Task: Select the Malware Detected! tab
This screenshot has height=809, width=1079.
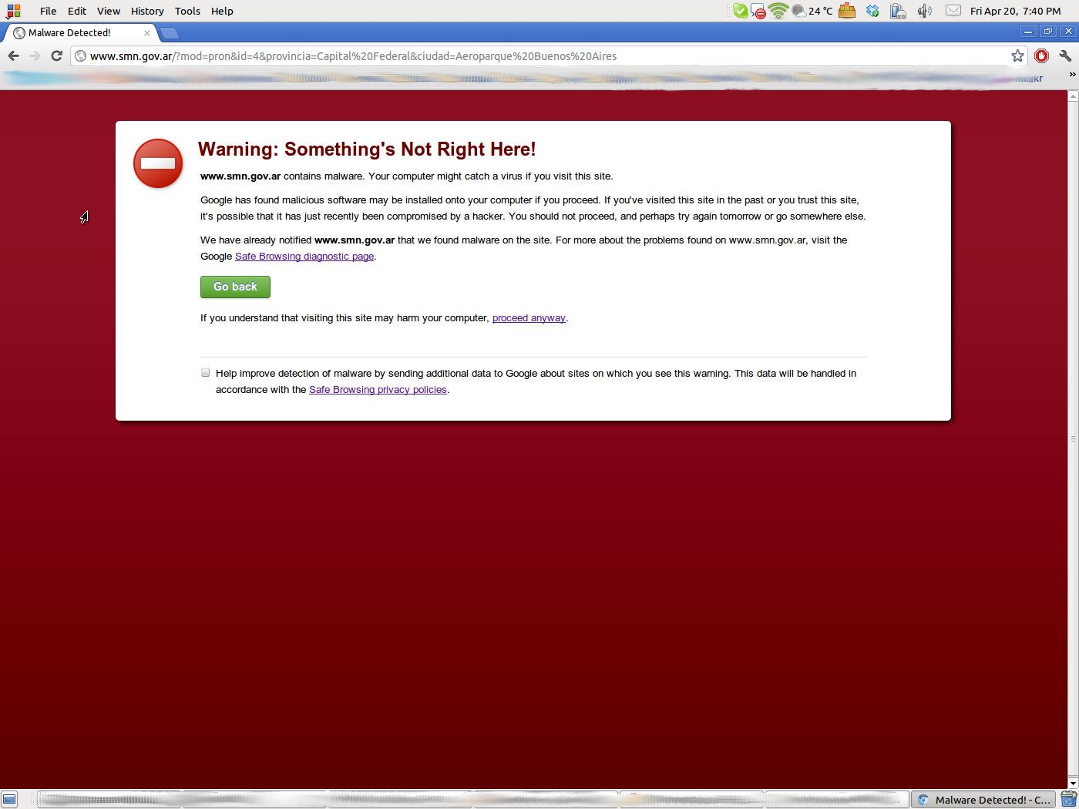Action: pyautogui.click(x=80, y=32)
